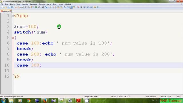Screen dimensions: 183x103
Task: Open the File menu
Action: [x=2, y=4]
